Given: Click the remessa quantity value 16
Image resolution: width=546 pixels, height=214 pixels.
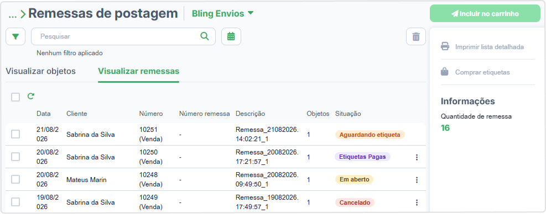Looking at the screenshot, I should 445,128.
